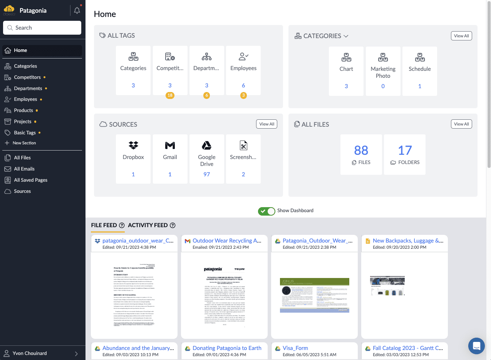Open the notifications bell icon
Viewport: 491px width, 360px height.
point(77,10)
